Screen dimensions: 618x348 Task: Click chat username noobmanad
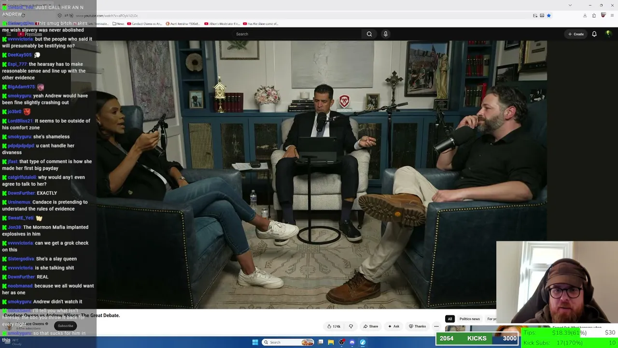(21, 286)
